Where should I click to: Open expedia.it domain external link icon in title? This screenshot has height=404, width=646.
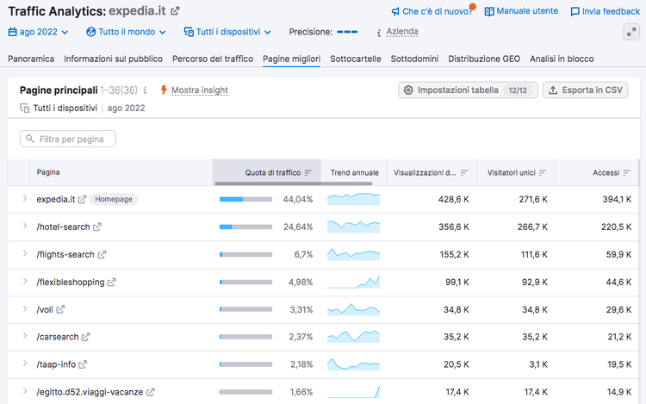175,11
